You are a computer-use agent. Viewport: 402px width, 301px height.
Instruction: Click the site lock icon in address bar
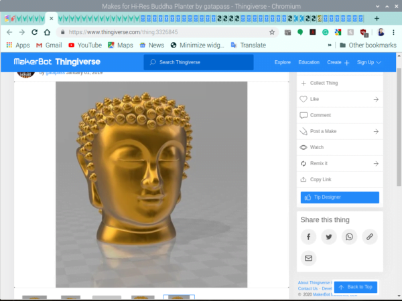click(62, 32)
